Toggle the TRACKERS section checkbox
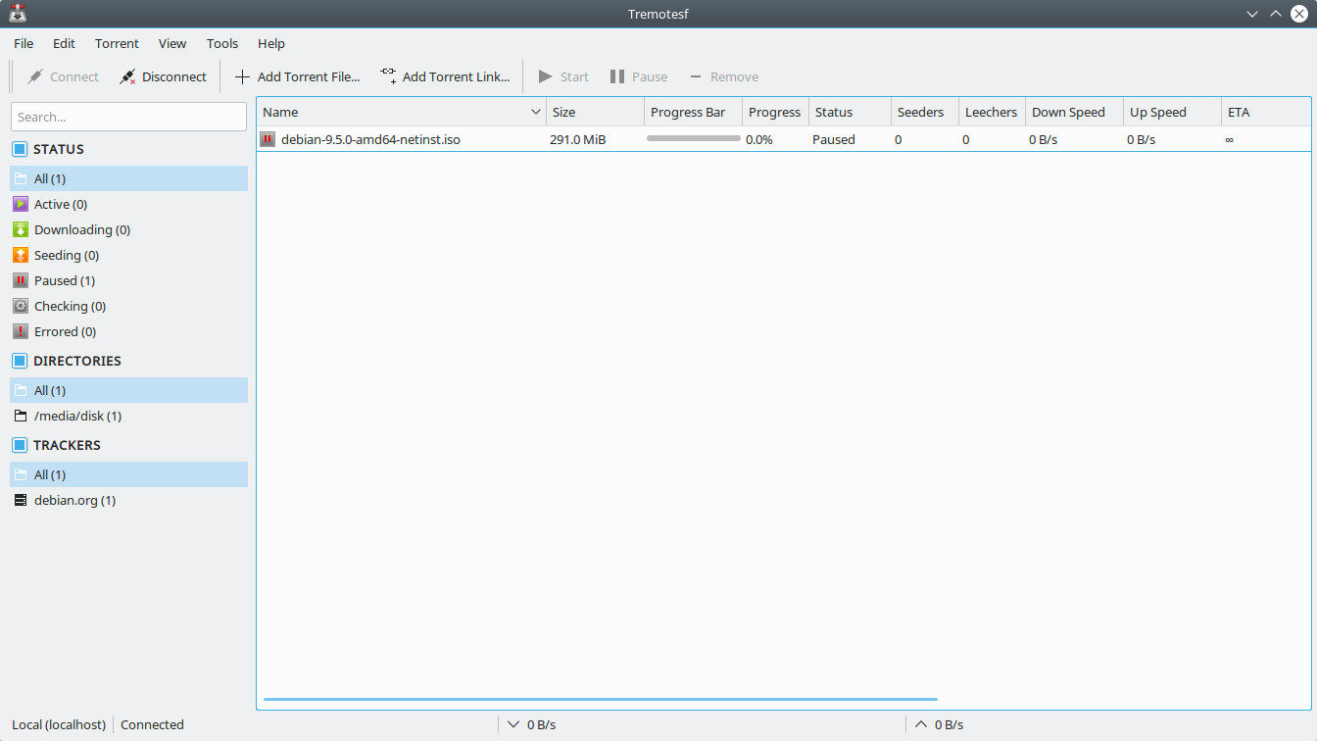 [20, 445]
